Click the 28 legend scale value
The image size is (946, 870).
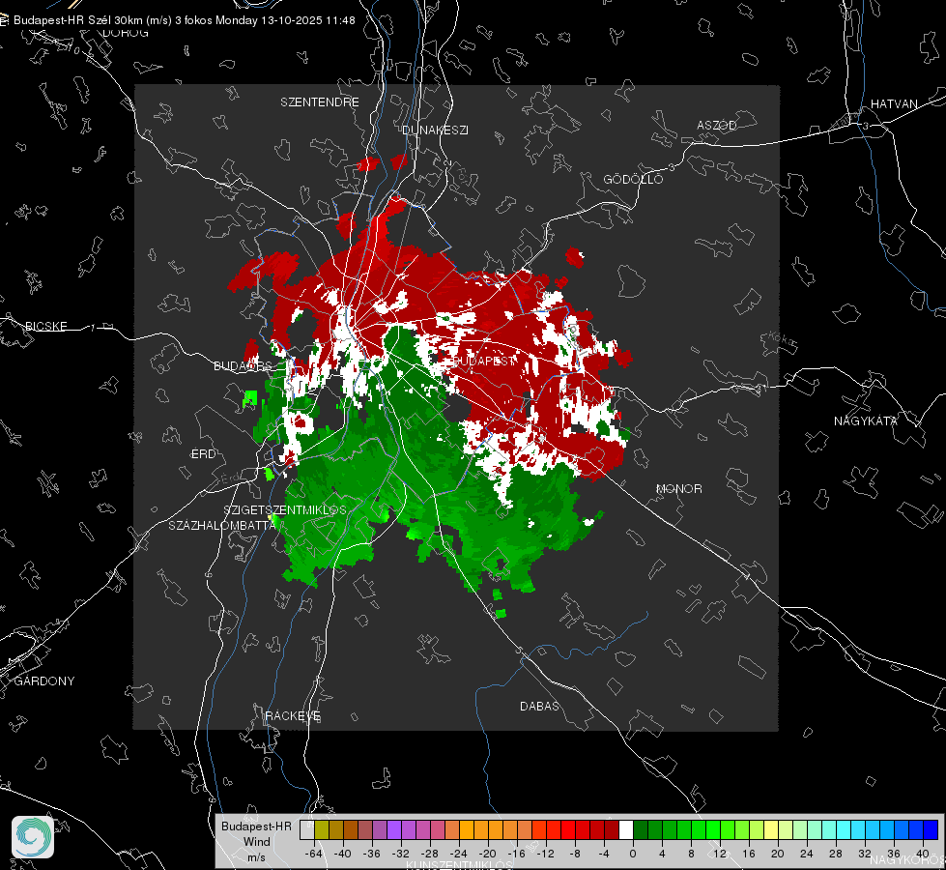836,855
